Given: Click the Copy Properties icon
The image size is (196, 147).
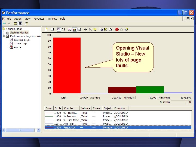Looking at the screenshot, I should (x=101, y=29).
